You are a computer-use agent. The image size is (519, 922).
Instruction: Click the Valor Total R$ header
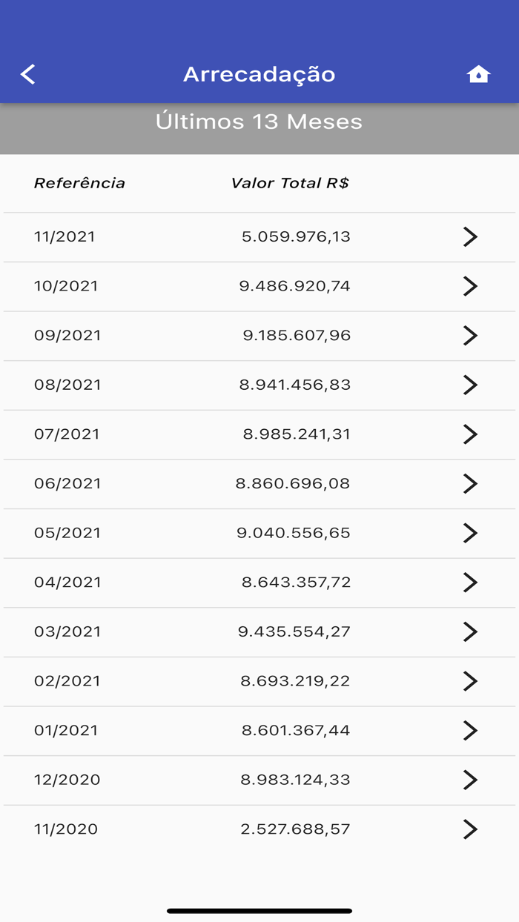(290, 183)
